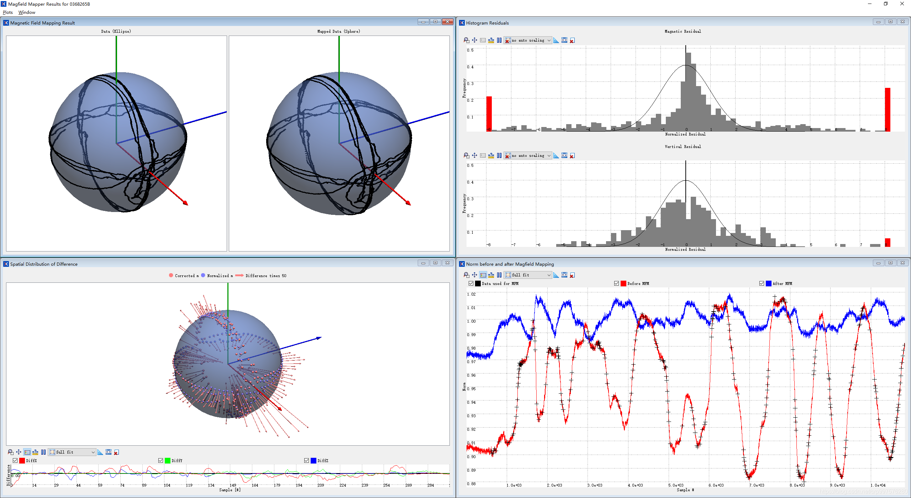Uncheck Data used for MFM checkbox

(x=471, y=284)
